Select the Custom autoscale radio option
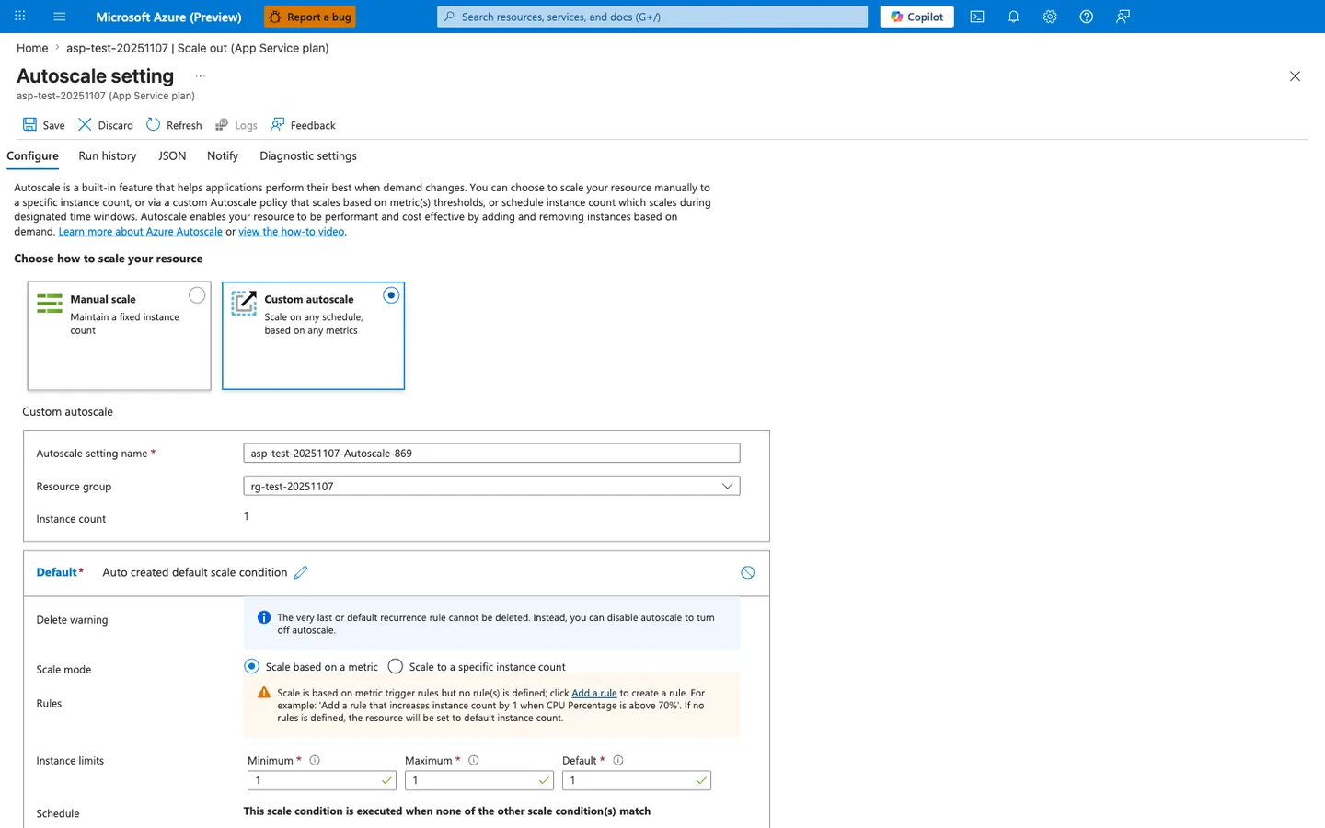This screenshot has width=1325, height=828. click(391, 295)
